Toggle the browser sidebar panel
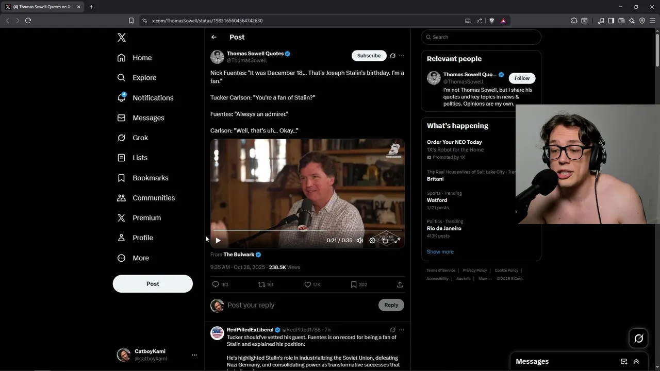The width and height of the screenshot is (660, 371). pos(611,21)
